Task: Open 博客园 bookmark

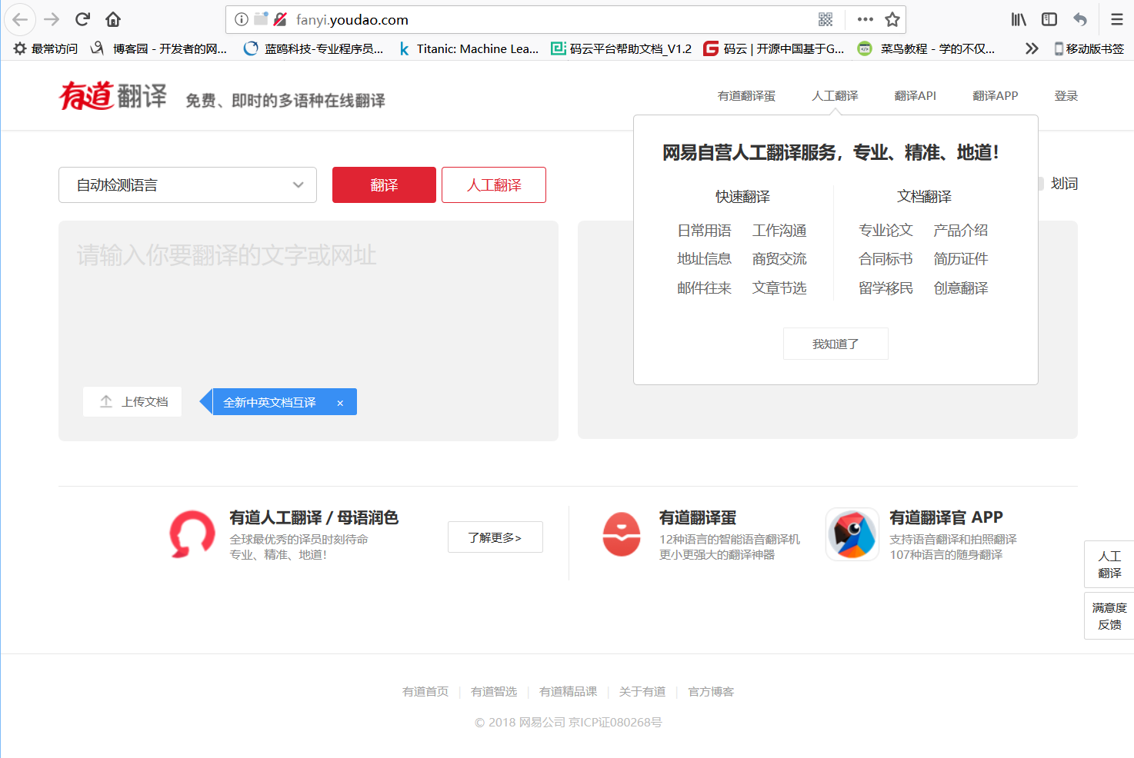Action: tap(159, 48)
